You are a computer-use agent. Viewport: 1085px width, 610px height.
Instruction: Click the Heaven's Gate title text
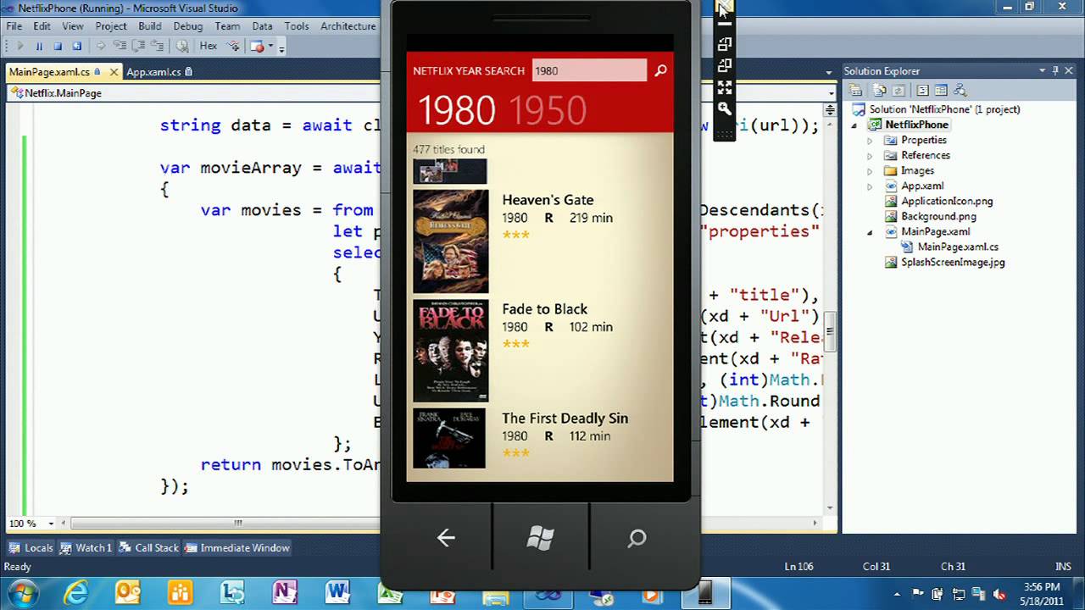coord(548,200)
